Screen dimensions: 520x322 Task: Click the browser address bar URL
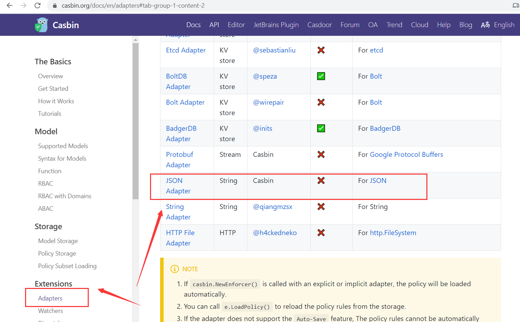click(x=133, y=6)
